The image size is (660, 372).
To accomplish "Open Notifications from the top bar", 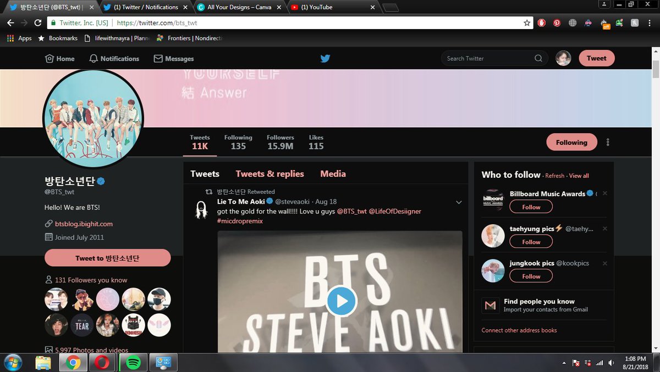I will [114, 59].
